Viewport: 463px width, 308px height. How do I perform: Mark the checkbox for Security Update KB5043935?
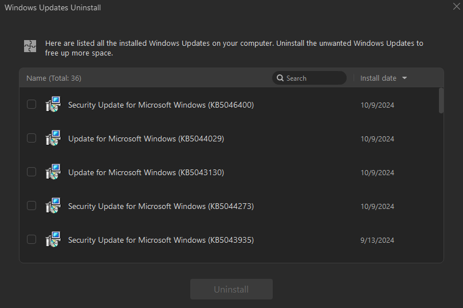coord(32,239)
